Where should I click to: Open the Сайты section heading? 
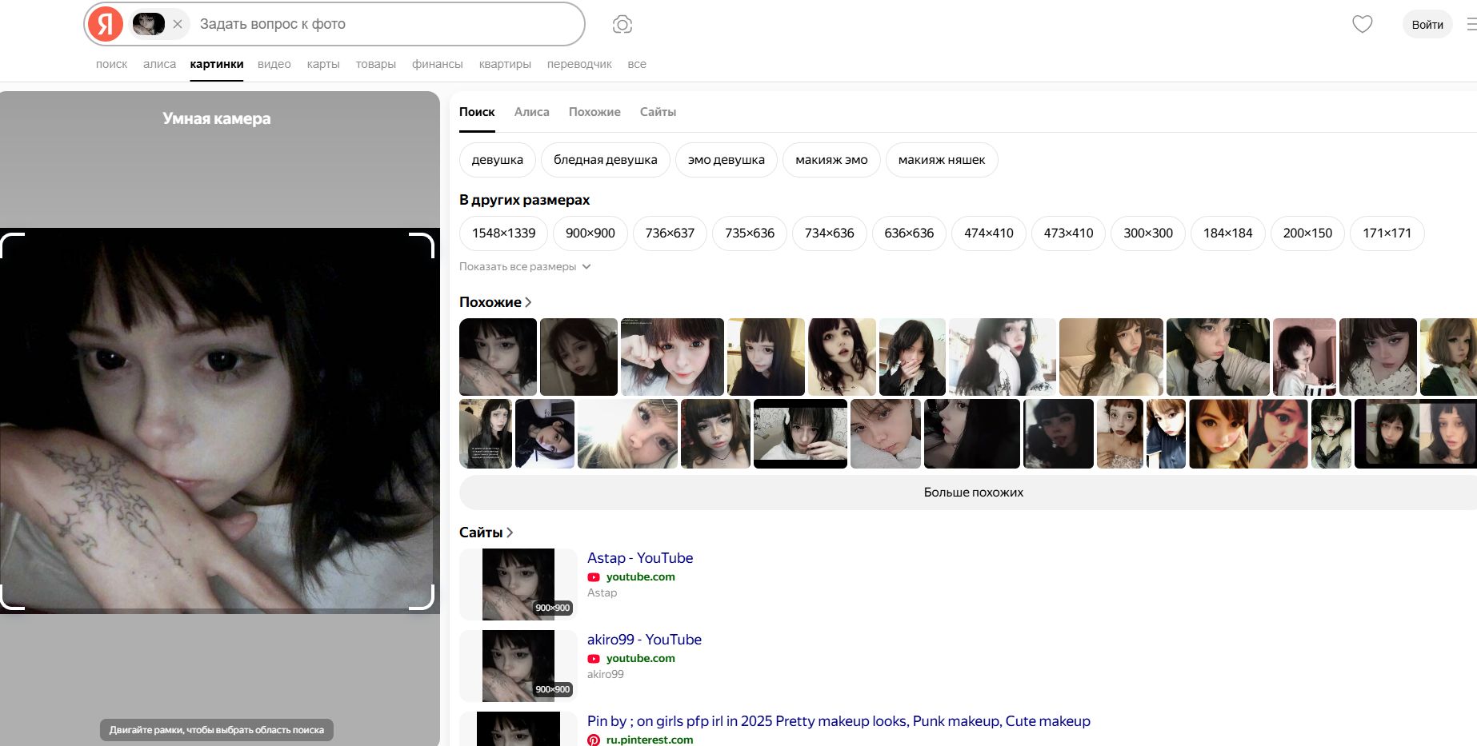tap(486, 533)
